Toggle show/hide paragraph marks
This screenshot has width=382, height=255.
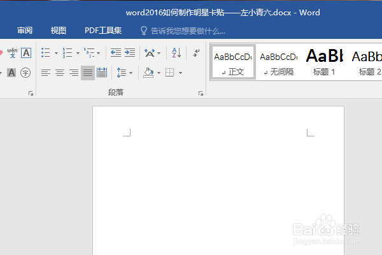[196, 53]
